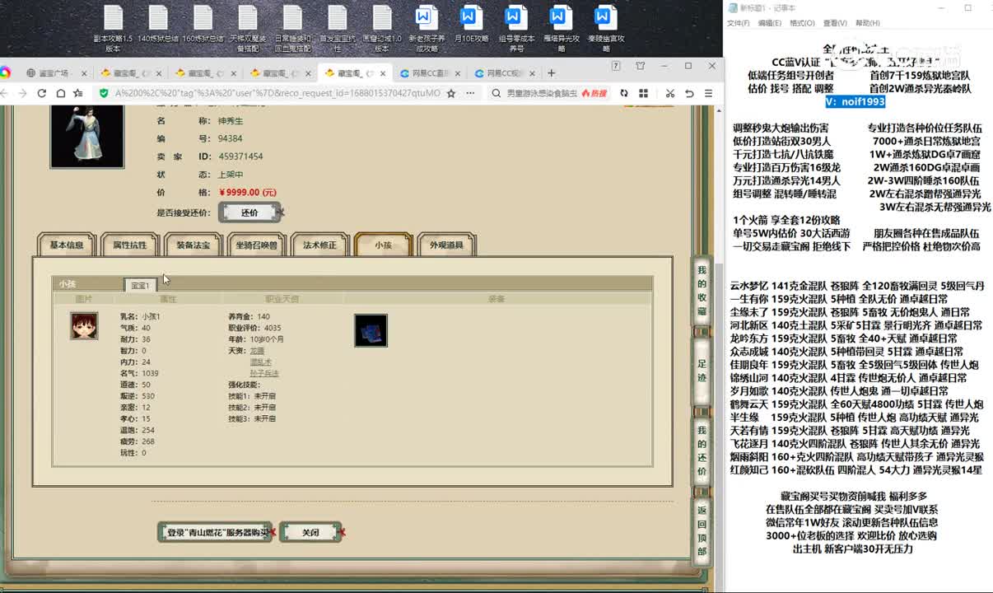993x593 pixels.
Task: Open browser extensions grid icon
Action: click(x=642, y=93)
